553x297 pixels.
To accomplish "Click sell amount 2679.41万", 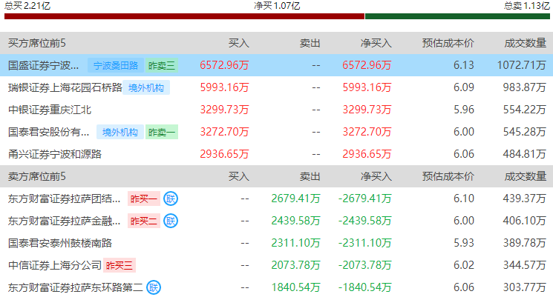I will [x=295, y=198].
